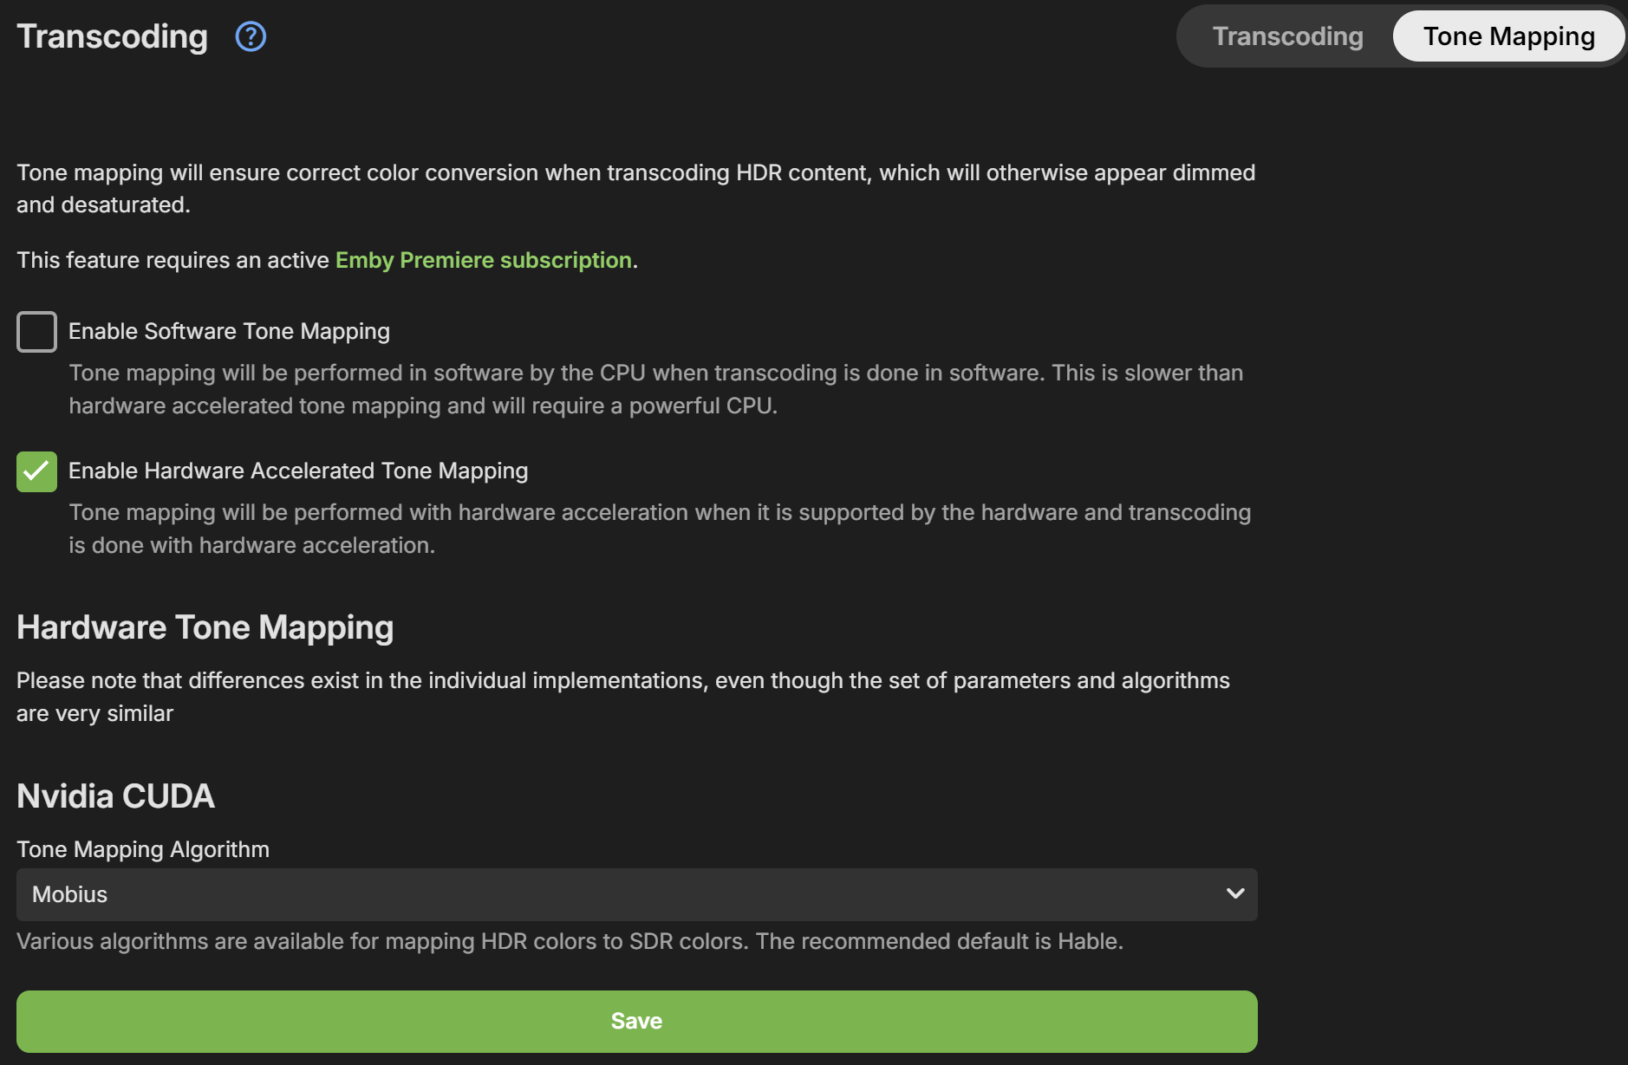Click the green checkmark for hardware tone mapping
The image size is (1628, 1065).
point(36,471)
